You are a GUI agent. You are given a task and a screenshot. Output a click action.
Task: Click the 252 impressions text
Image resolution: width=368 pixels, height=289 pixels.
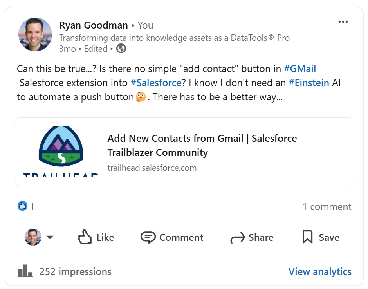(75, 271)
